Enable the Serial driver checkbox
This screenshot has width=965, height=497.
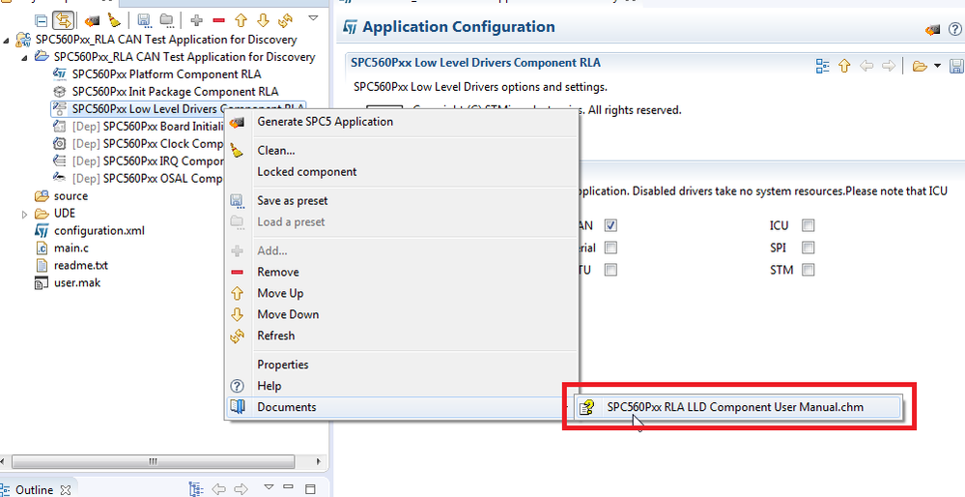click(610, 248)
